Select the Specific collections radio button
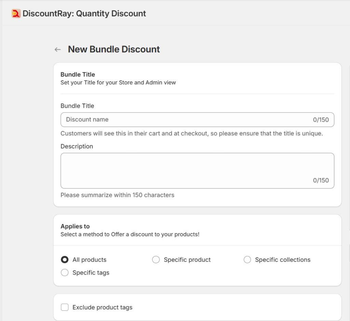Viewport: 350px width, 321px height. point(247,260)
